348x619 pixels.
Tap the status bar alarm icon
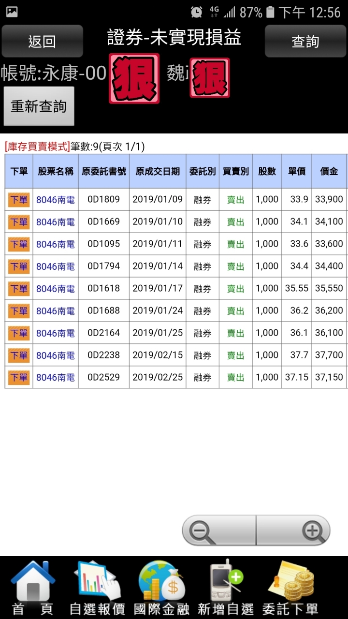(197, 12)
